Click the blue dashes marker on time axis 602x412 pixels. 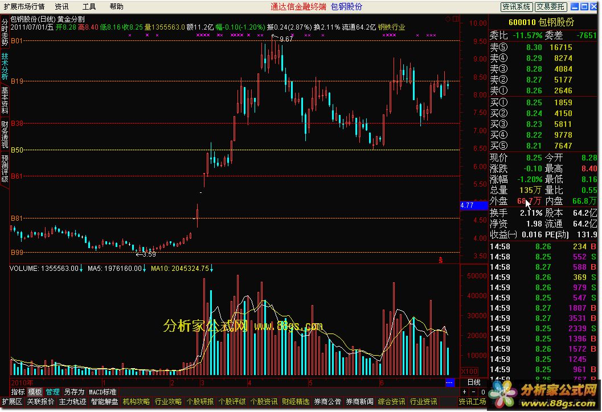[x=449, y=382]
